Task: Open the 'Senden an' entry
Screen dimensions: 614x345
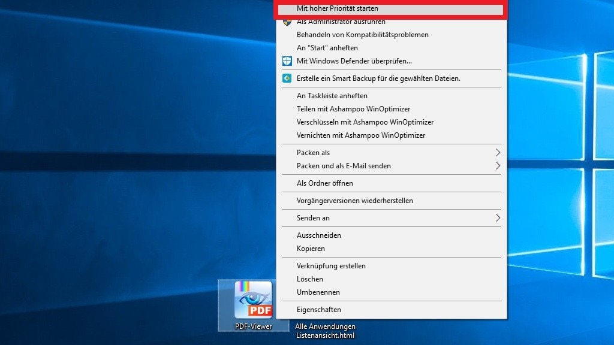Action: [x=392, y=218]
